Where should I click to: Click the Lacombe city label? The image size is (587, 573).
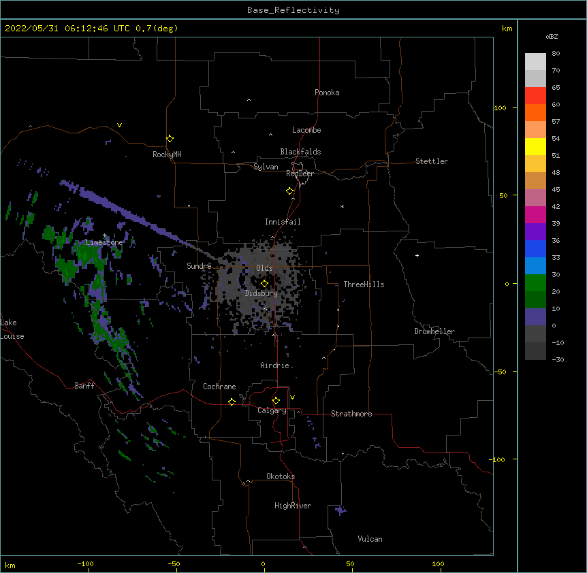[x=306, y=130]
